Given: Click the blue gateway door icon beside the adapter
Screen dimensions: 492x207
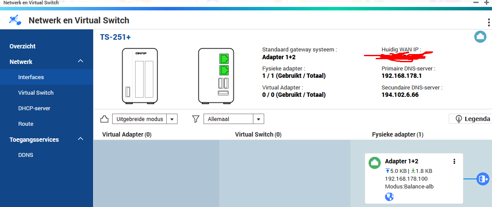Looking at the screenshot, I should click(482, 179).
